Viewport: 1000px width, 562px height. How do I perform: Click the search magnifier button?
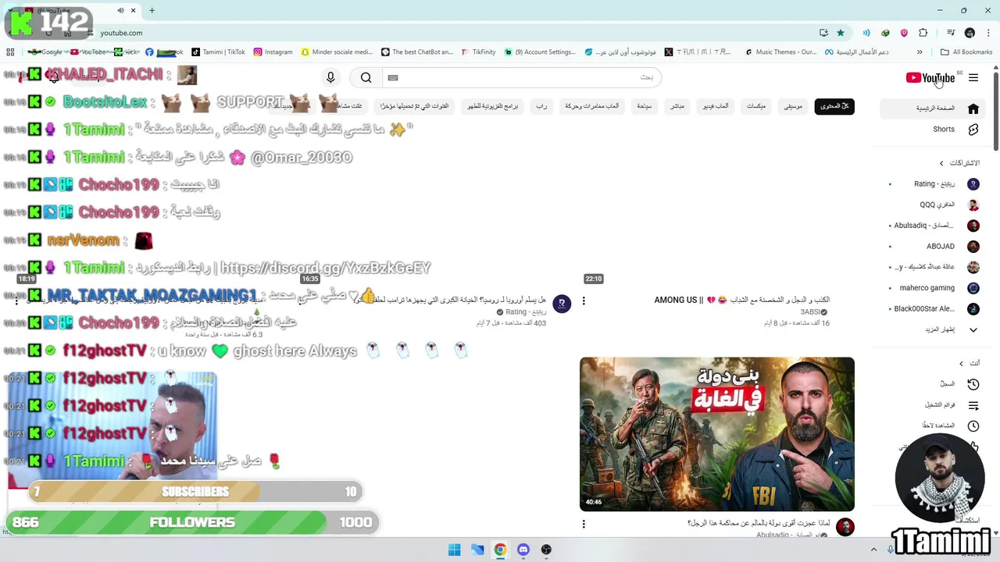click(x=366, y=77)
